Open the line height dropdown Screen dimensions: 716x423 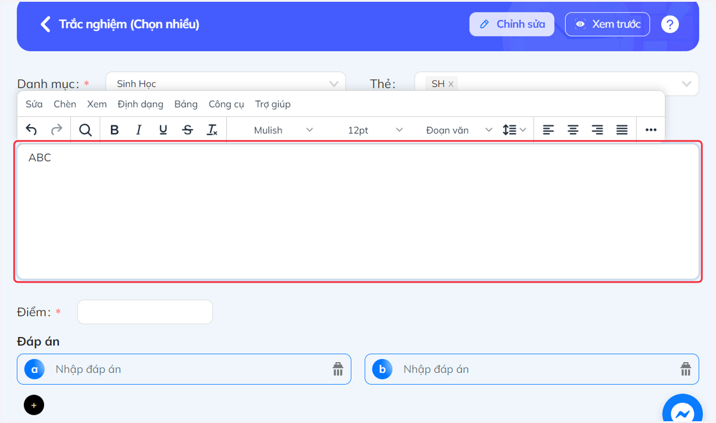(x=514, y=130)
